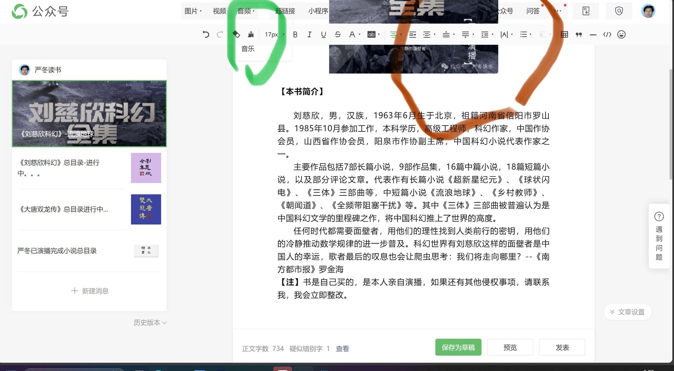Click the undo arrow icon

206,34
